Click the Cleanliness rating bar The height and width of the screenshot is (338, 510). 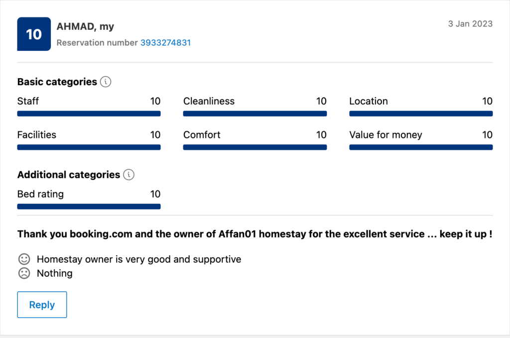click(x=255, y=113)
